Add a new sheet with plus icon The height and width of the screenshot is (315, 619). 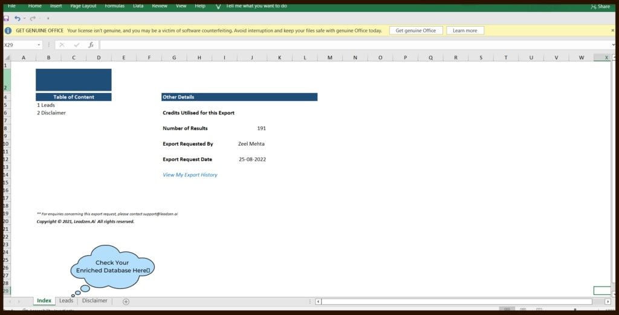click(x=126, y=301)
